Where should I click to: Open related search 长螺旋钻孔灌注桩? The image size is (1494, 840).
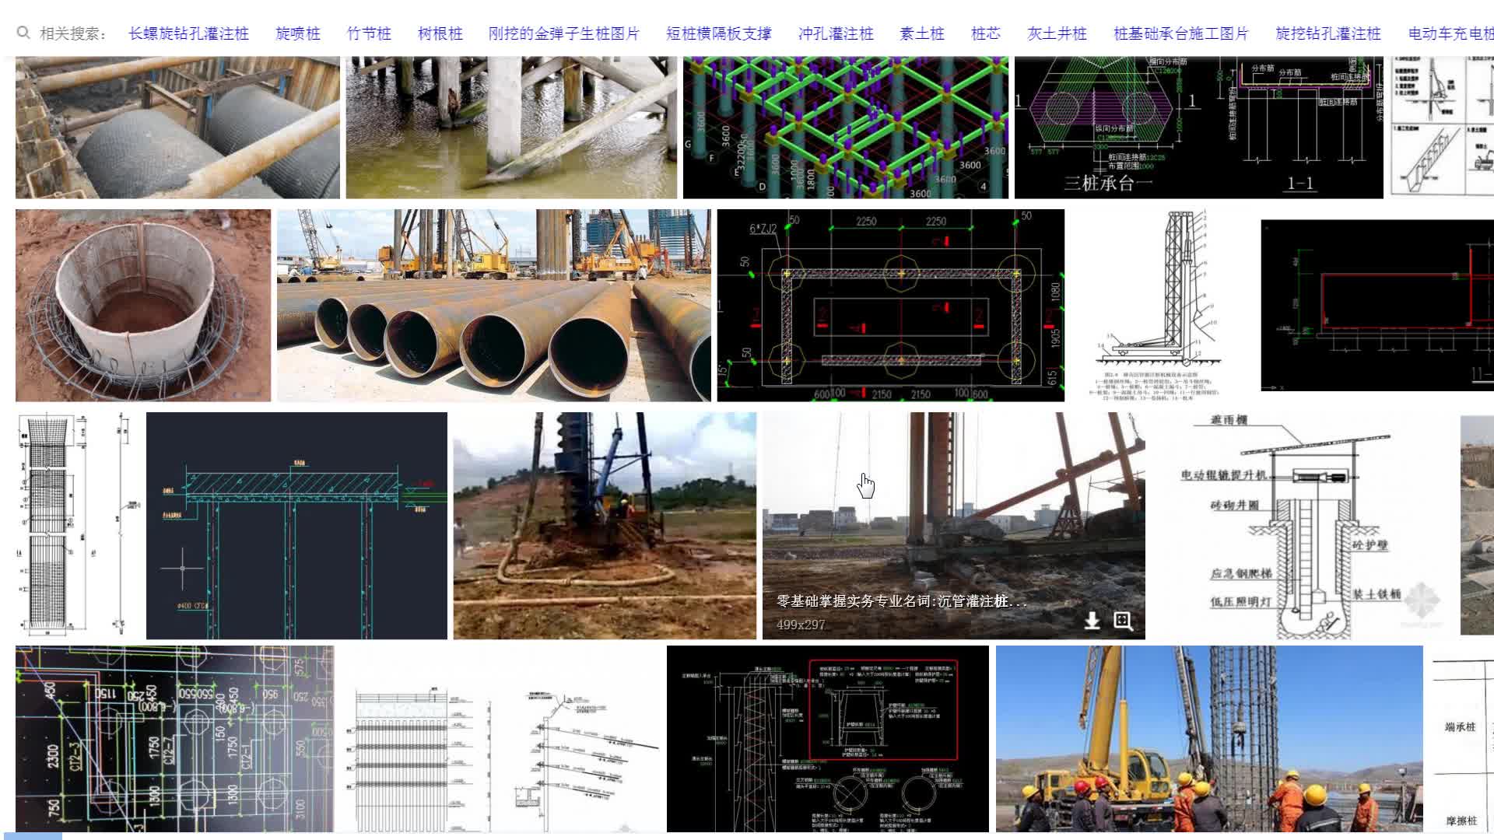[x=188, y=33]
